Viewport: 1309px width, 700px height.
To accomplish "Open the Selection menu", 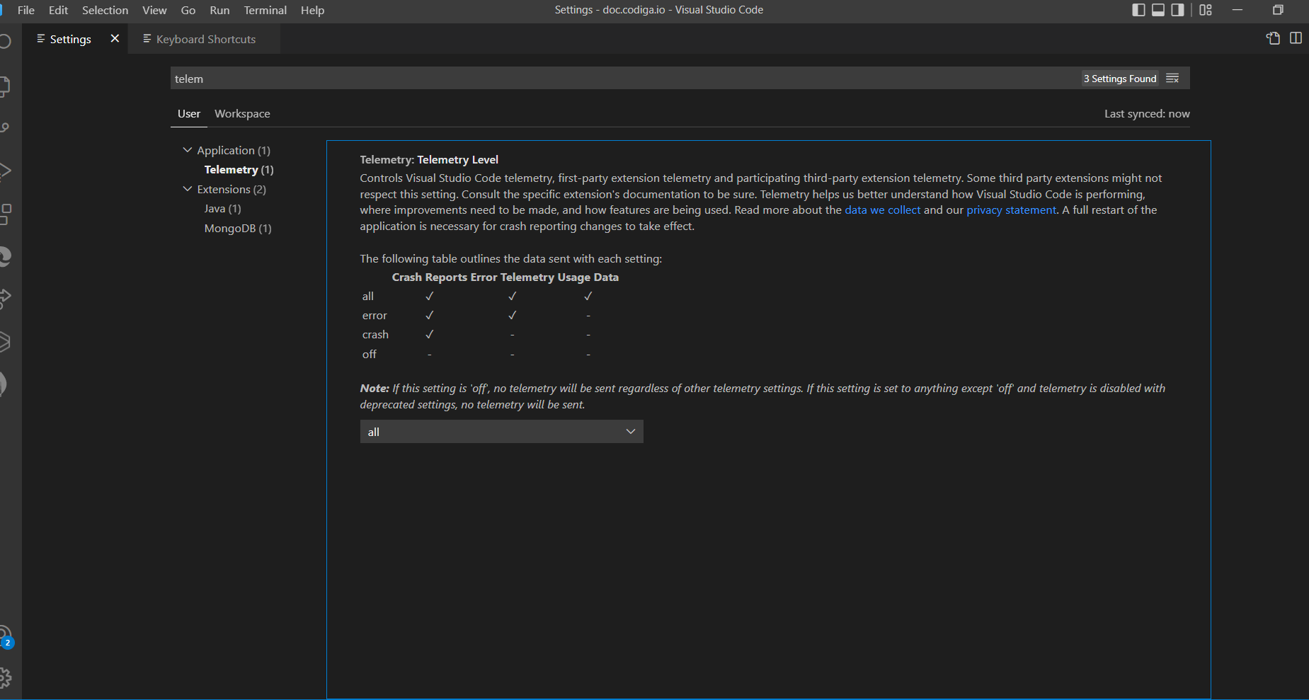I will point(105,10).
